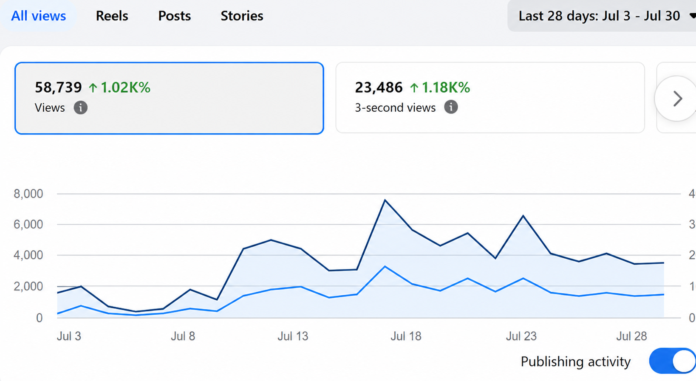This screenshot has height=381, width=696.
Task: Click the date range dropdown caret
Action: tap(692, 16)
